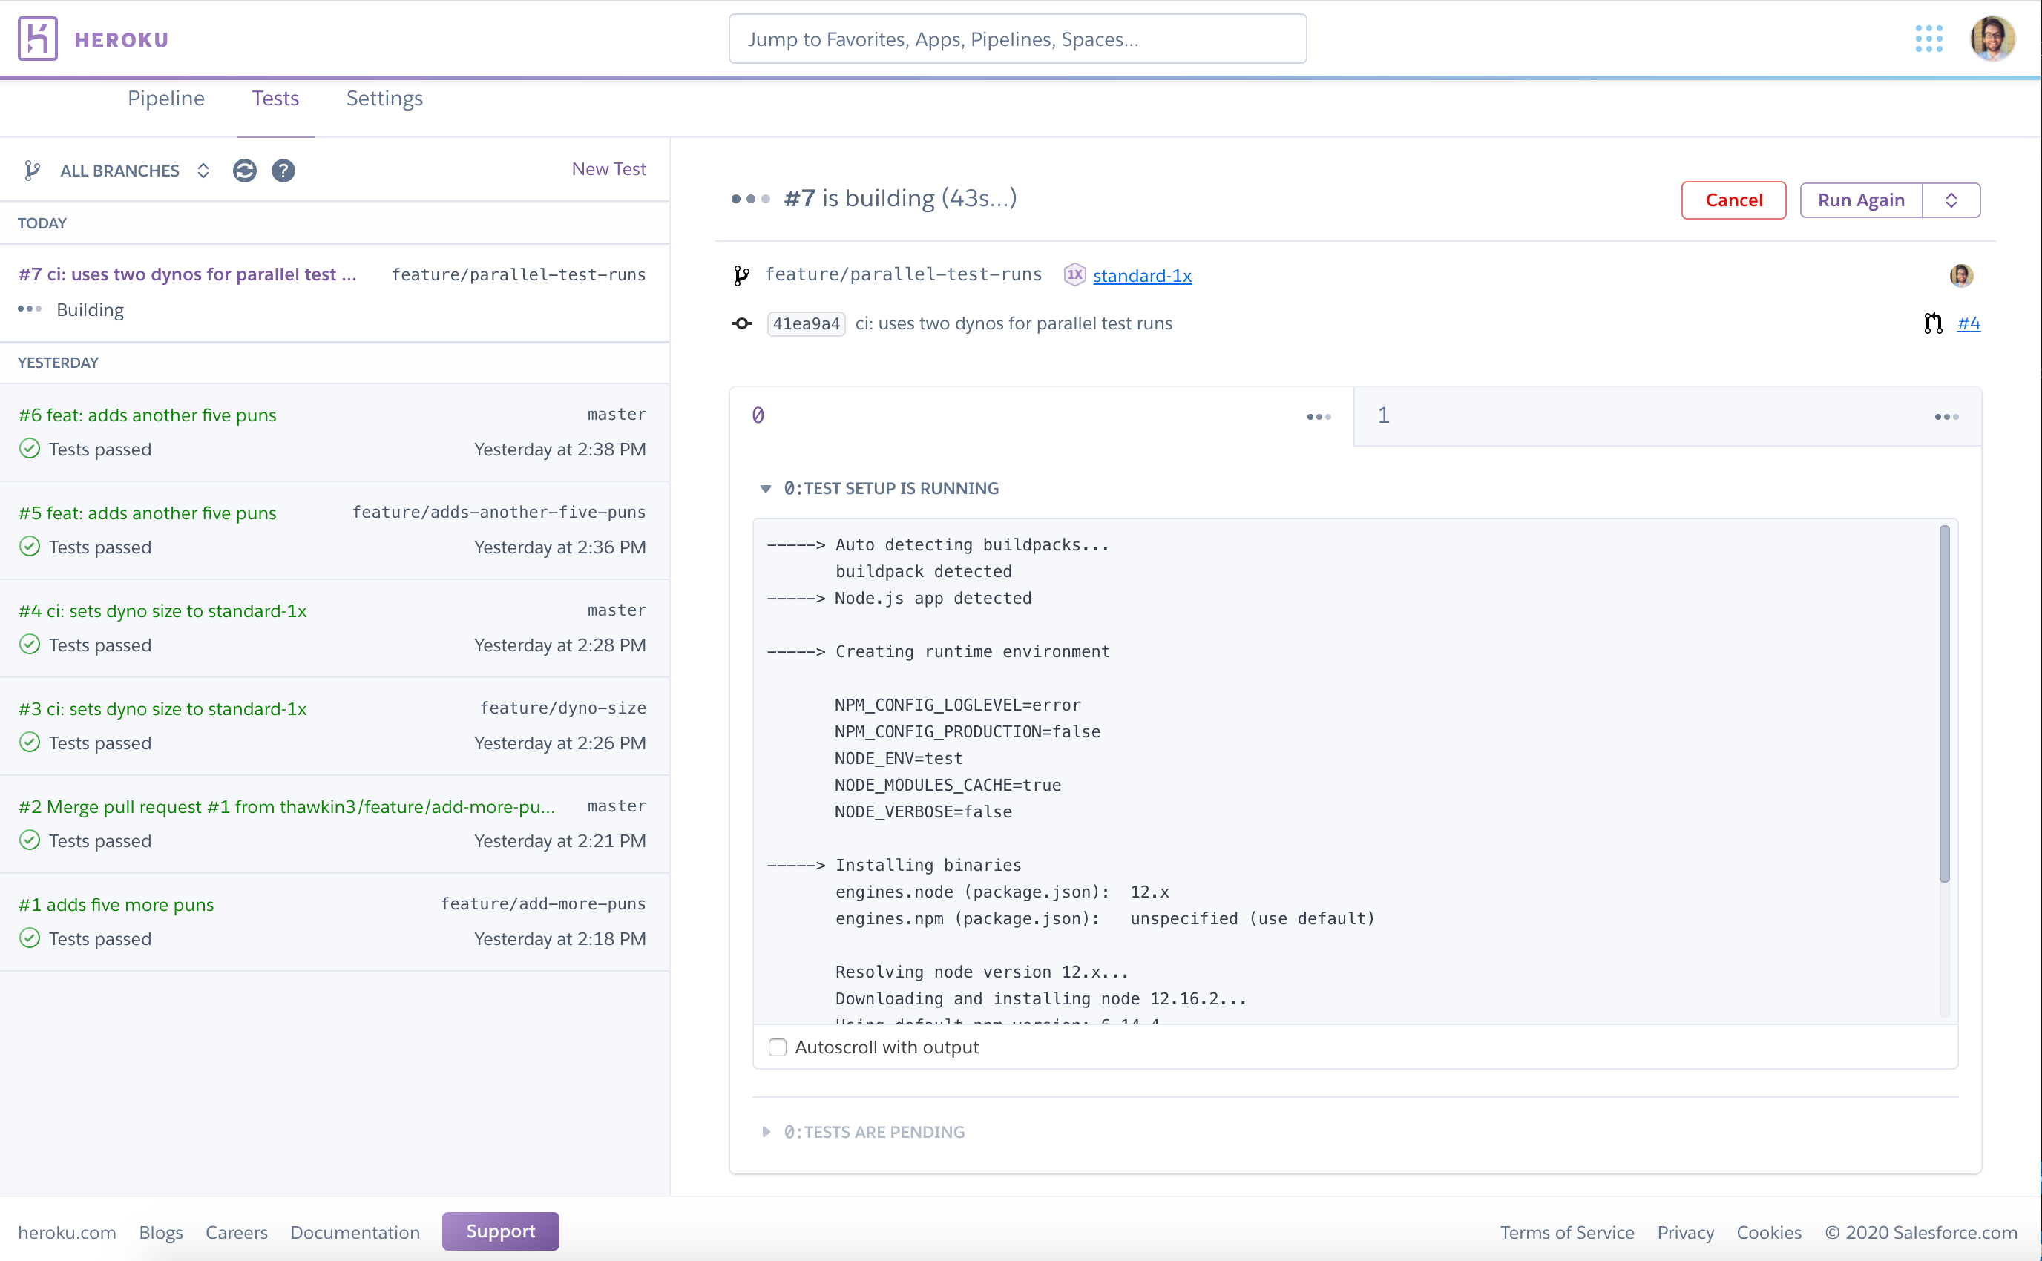
Task: Click the small committer avatar near branch name
Action: pos(1960,275)
